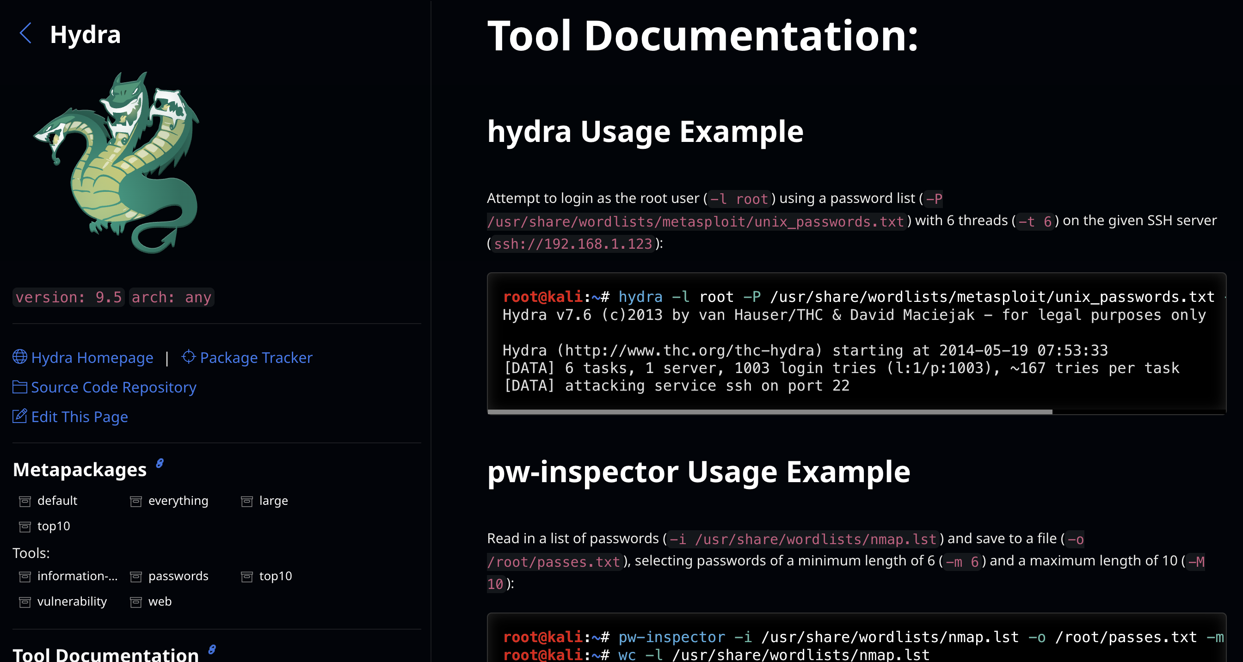Click the horizontal scrollbar under hydra code block
The width and height of the screenshot is (1243, 662).
(769, 412)
